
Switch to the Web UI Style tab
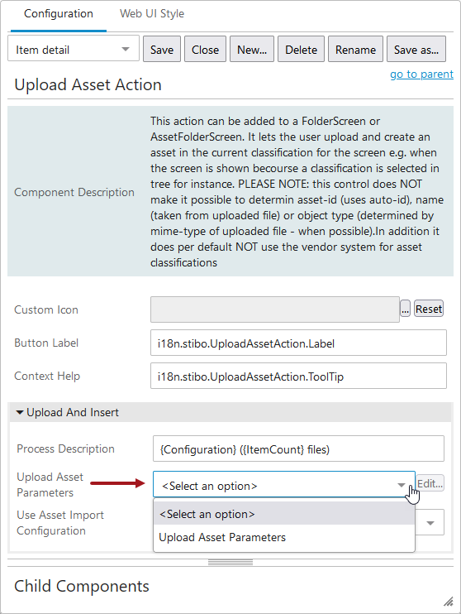tap(152, 14)
